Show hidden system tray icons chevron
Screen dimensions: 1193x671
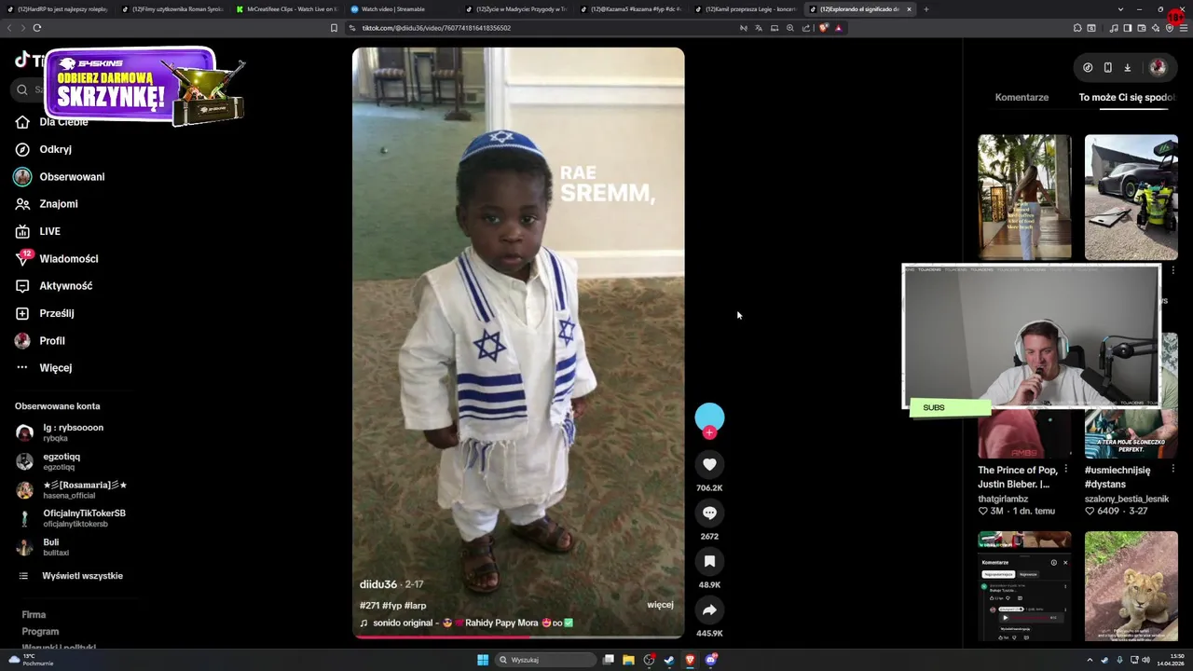(x=1090, y=660)
